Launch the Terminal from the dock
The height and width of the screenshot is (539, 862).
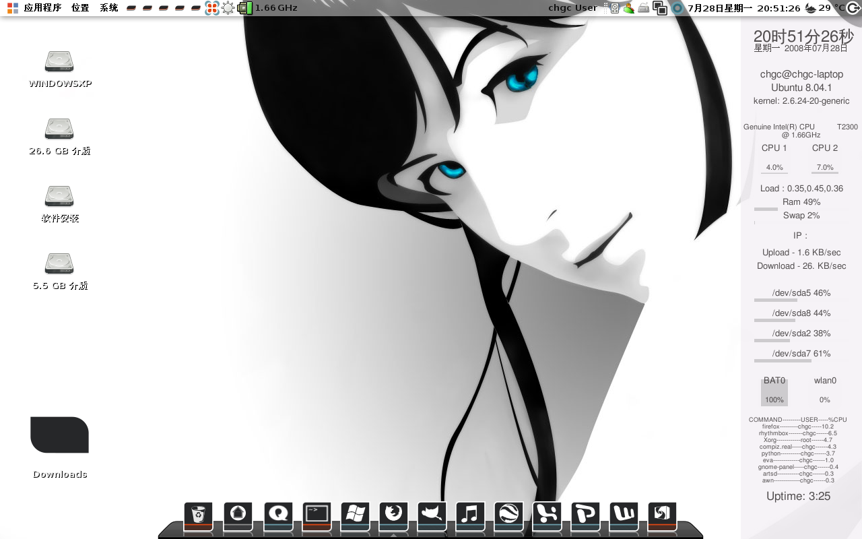317,516
